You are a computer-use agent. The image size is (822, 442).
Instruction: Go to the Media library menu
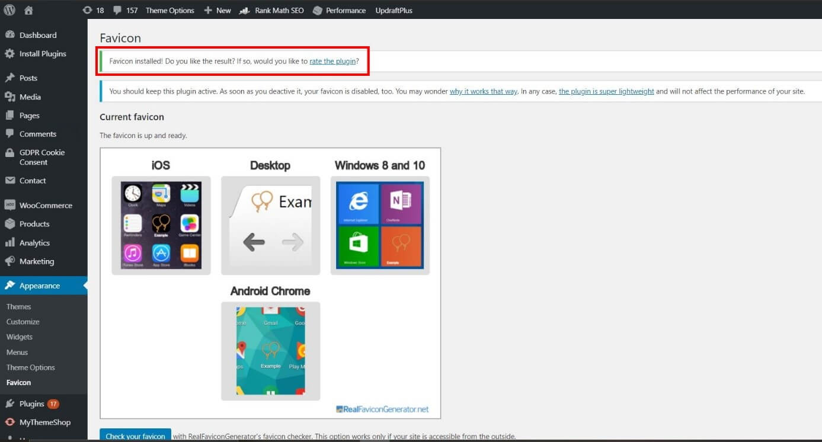tap(30, 97)
